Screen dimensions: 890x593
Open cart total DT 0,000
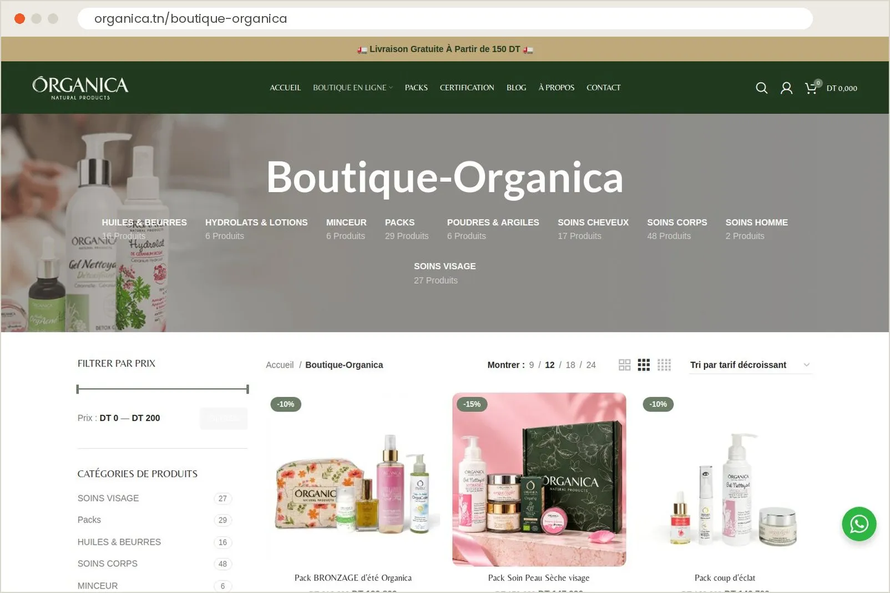pyautogui.click(x=842, y=88)
